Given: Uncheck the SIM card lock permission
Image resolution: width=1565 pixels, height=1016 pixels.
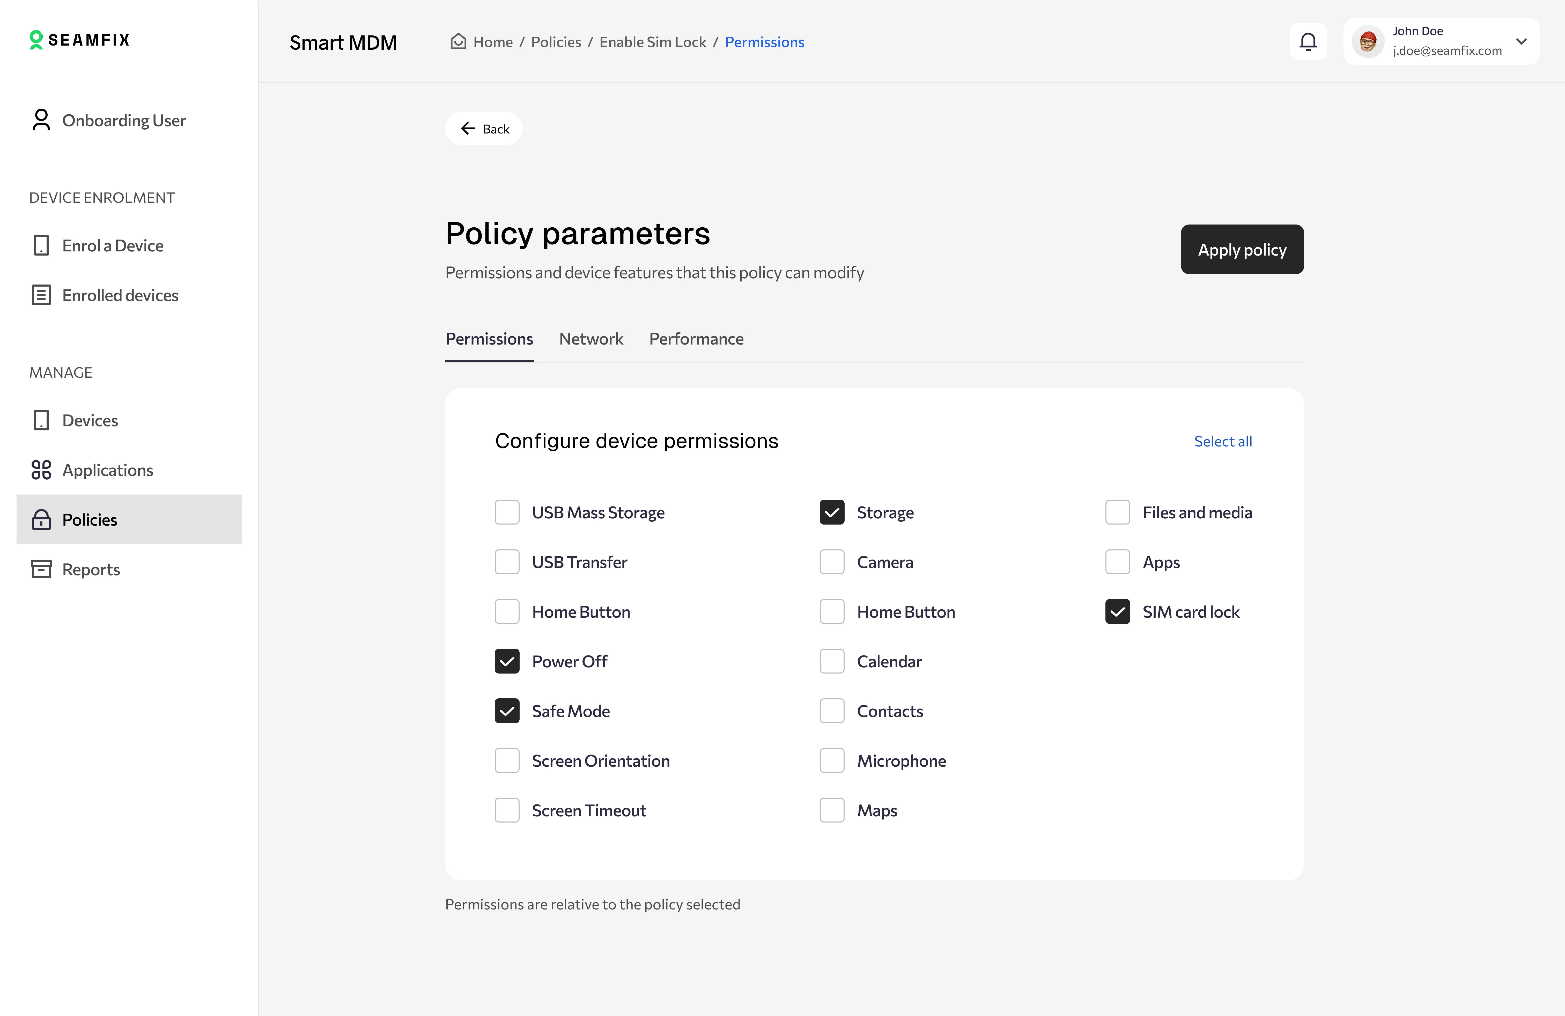Looking at the screenshot, I should click(x=1117, y=612).
